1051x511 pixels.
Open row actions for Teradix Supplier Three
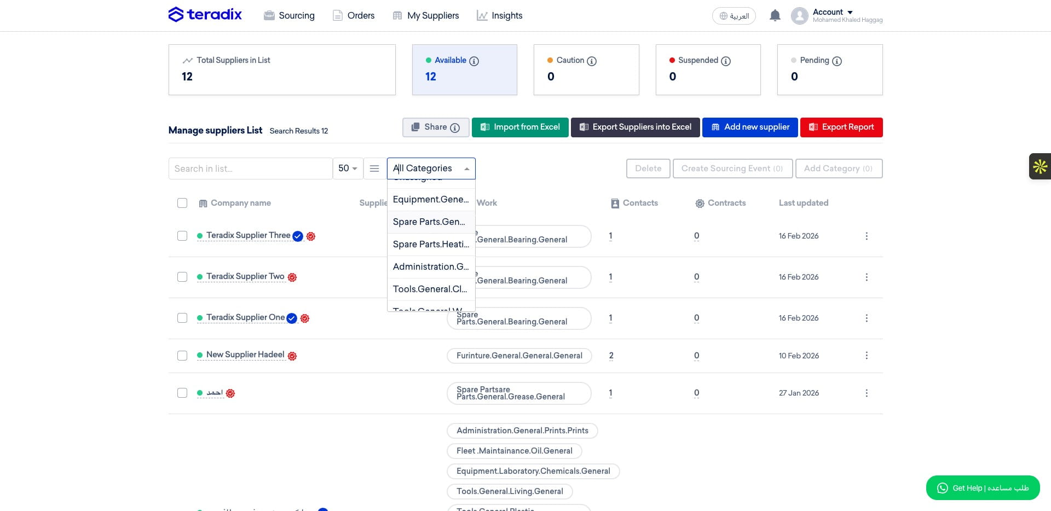click(867, 236)
